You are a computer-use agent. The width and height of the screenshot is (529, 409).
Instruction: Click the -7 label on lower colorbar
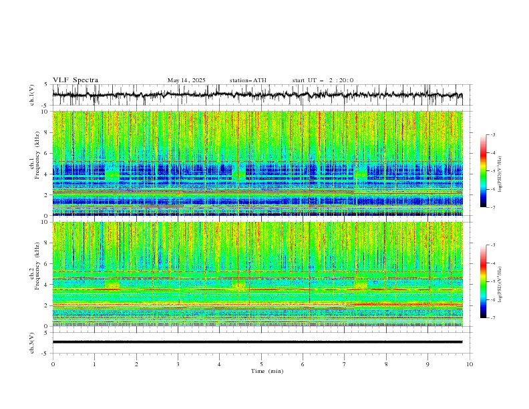[493, 318]
